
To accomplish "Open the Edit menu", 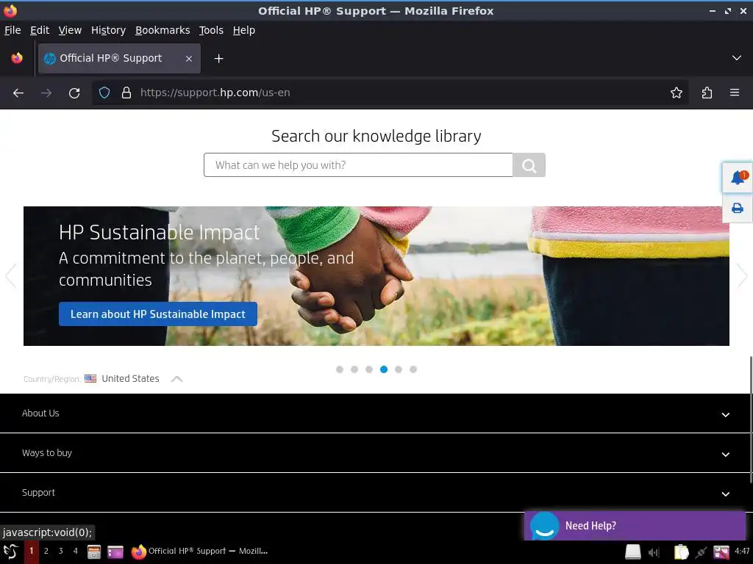I will [40, 30].
